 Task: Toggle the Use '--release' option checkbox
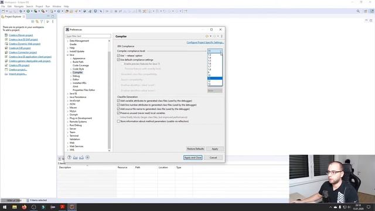(x=118, y=56)
